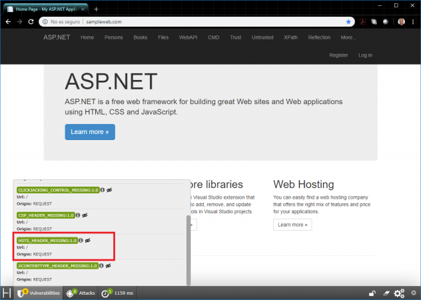Expand the More... nav dropdown
421x300 pixels.
point(348,37)
